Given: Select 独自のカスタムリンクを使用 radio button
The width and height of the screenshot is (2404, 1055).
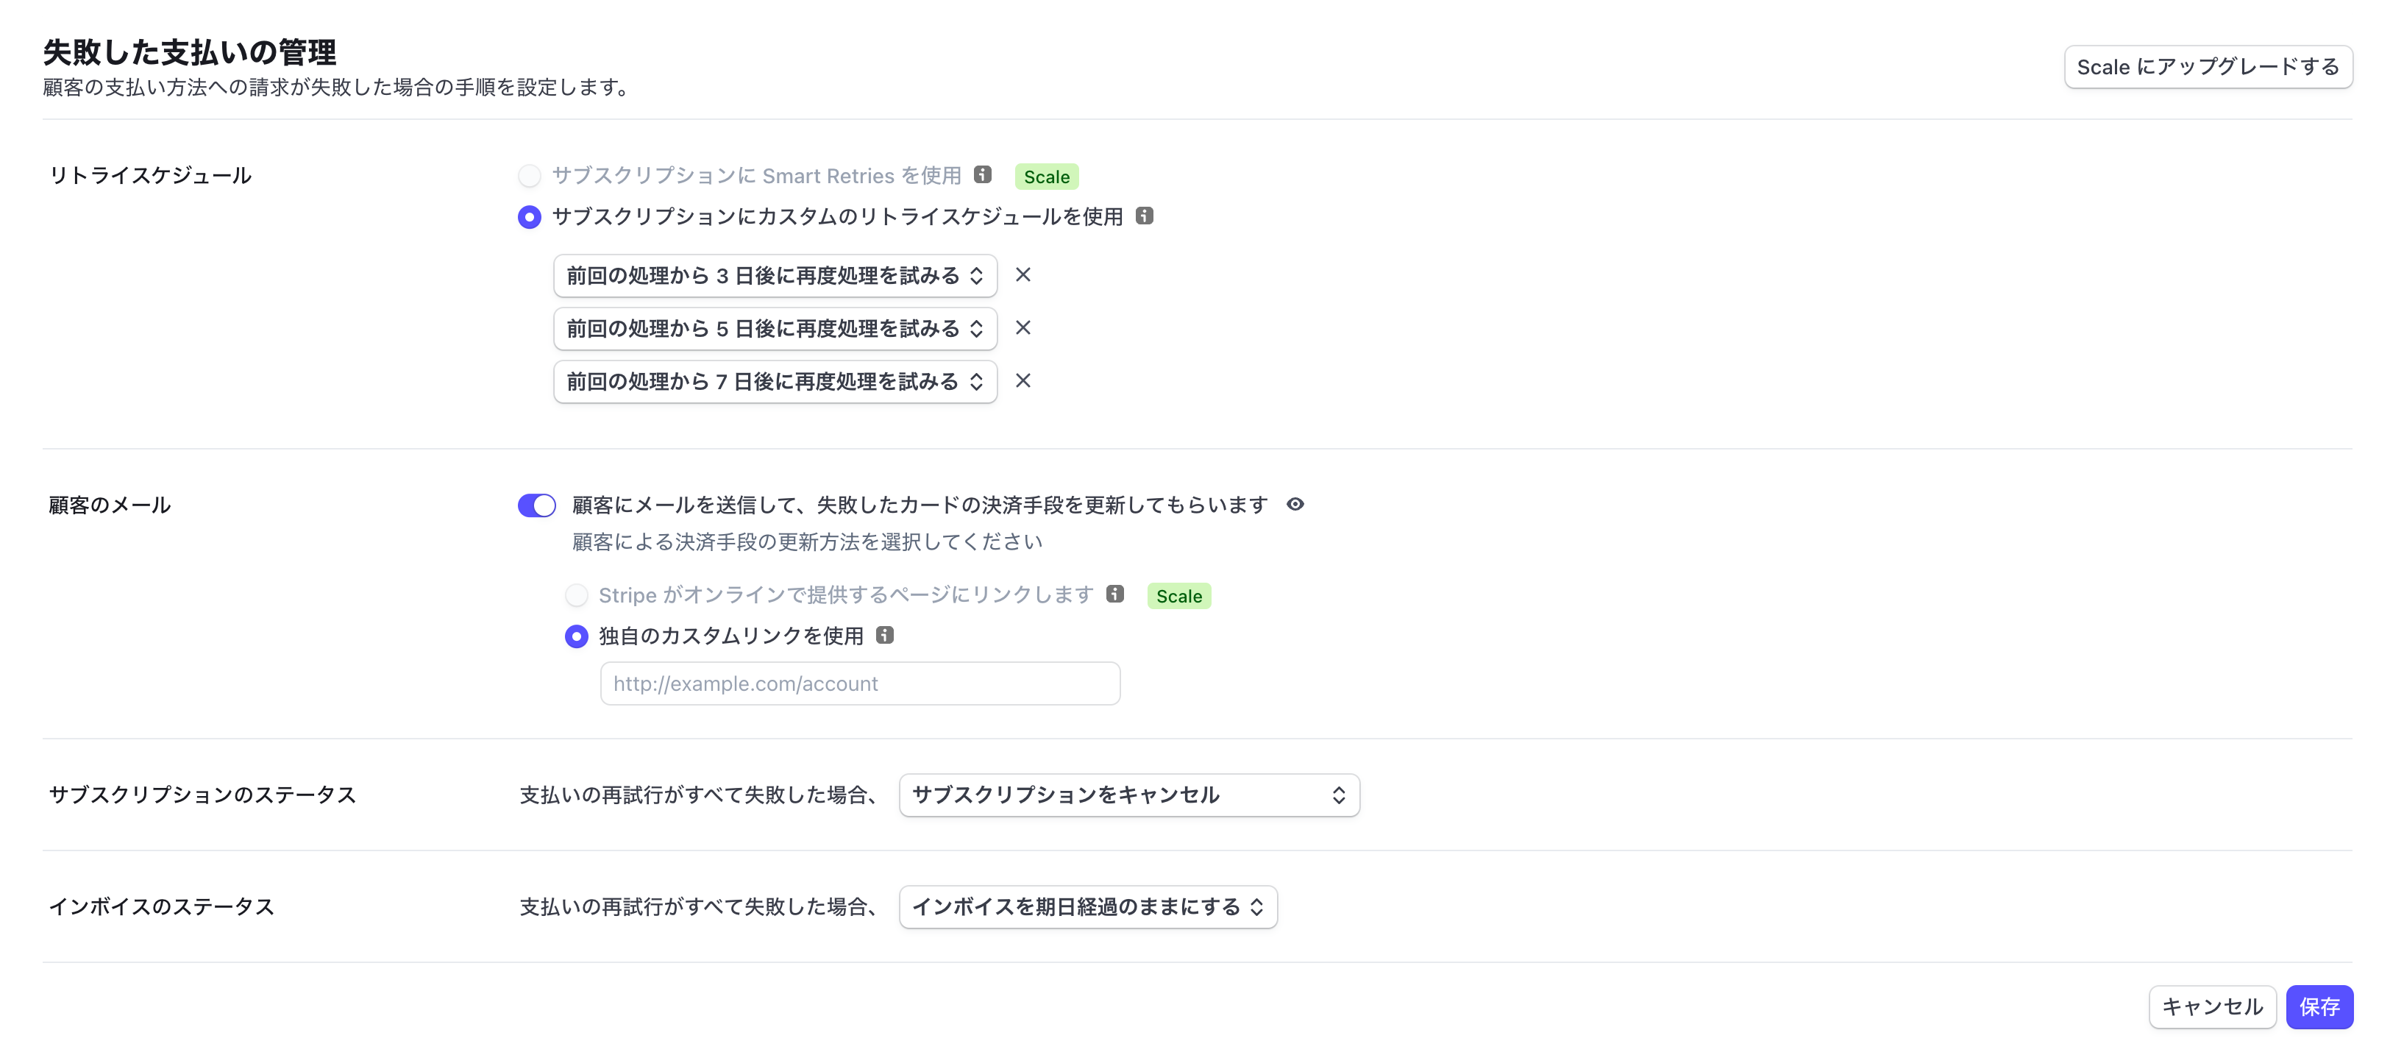Looking at the screenshot, I should click(577, 636).
